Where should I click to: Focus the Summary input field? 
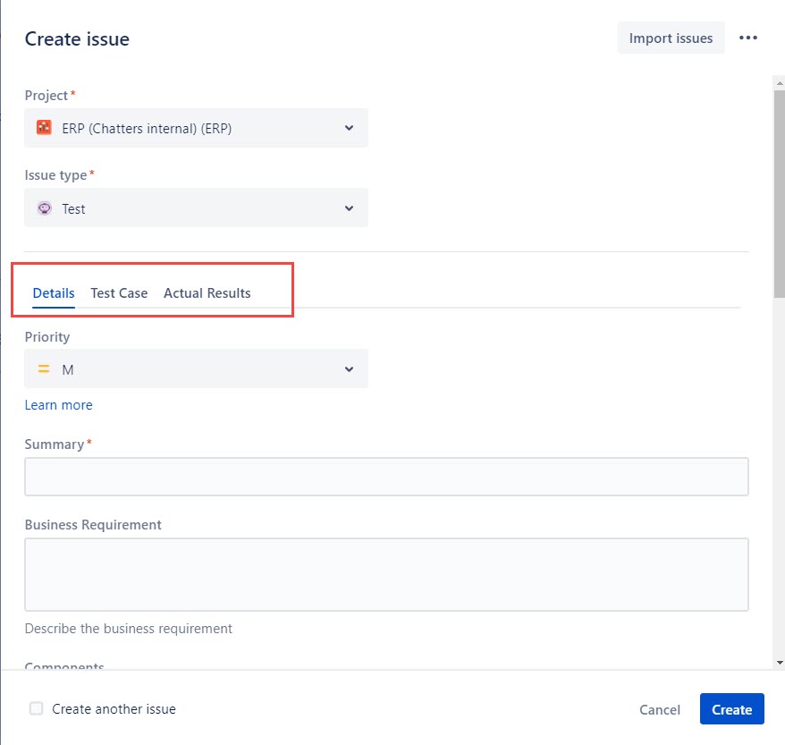coord(386,477)
